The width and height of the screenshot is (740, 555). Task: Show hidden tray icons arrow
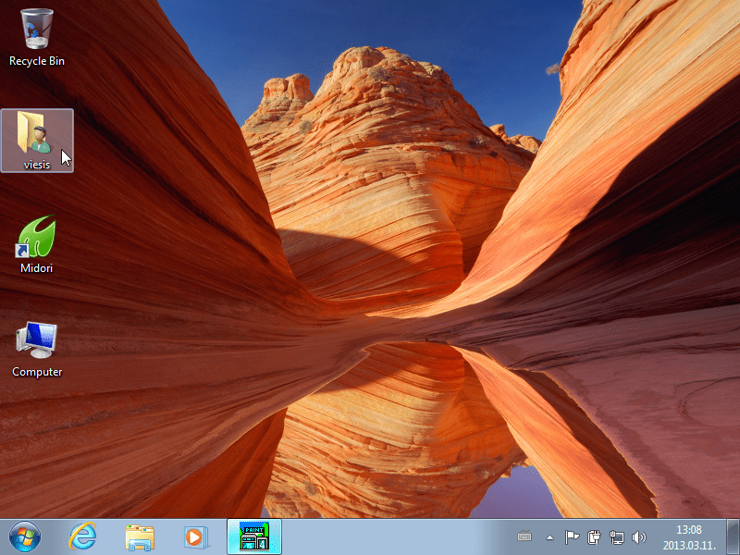[549, 537]
